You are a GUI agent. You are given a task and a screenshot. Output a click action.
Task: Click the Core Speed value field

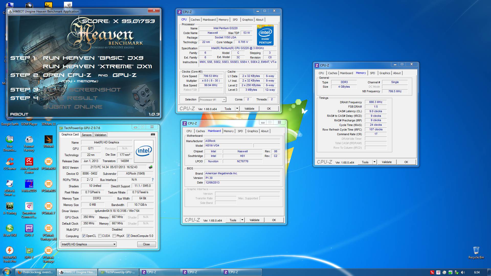click(211, 76)
